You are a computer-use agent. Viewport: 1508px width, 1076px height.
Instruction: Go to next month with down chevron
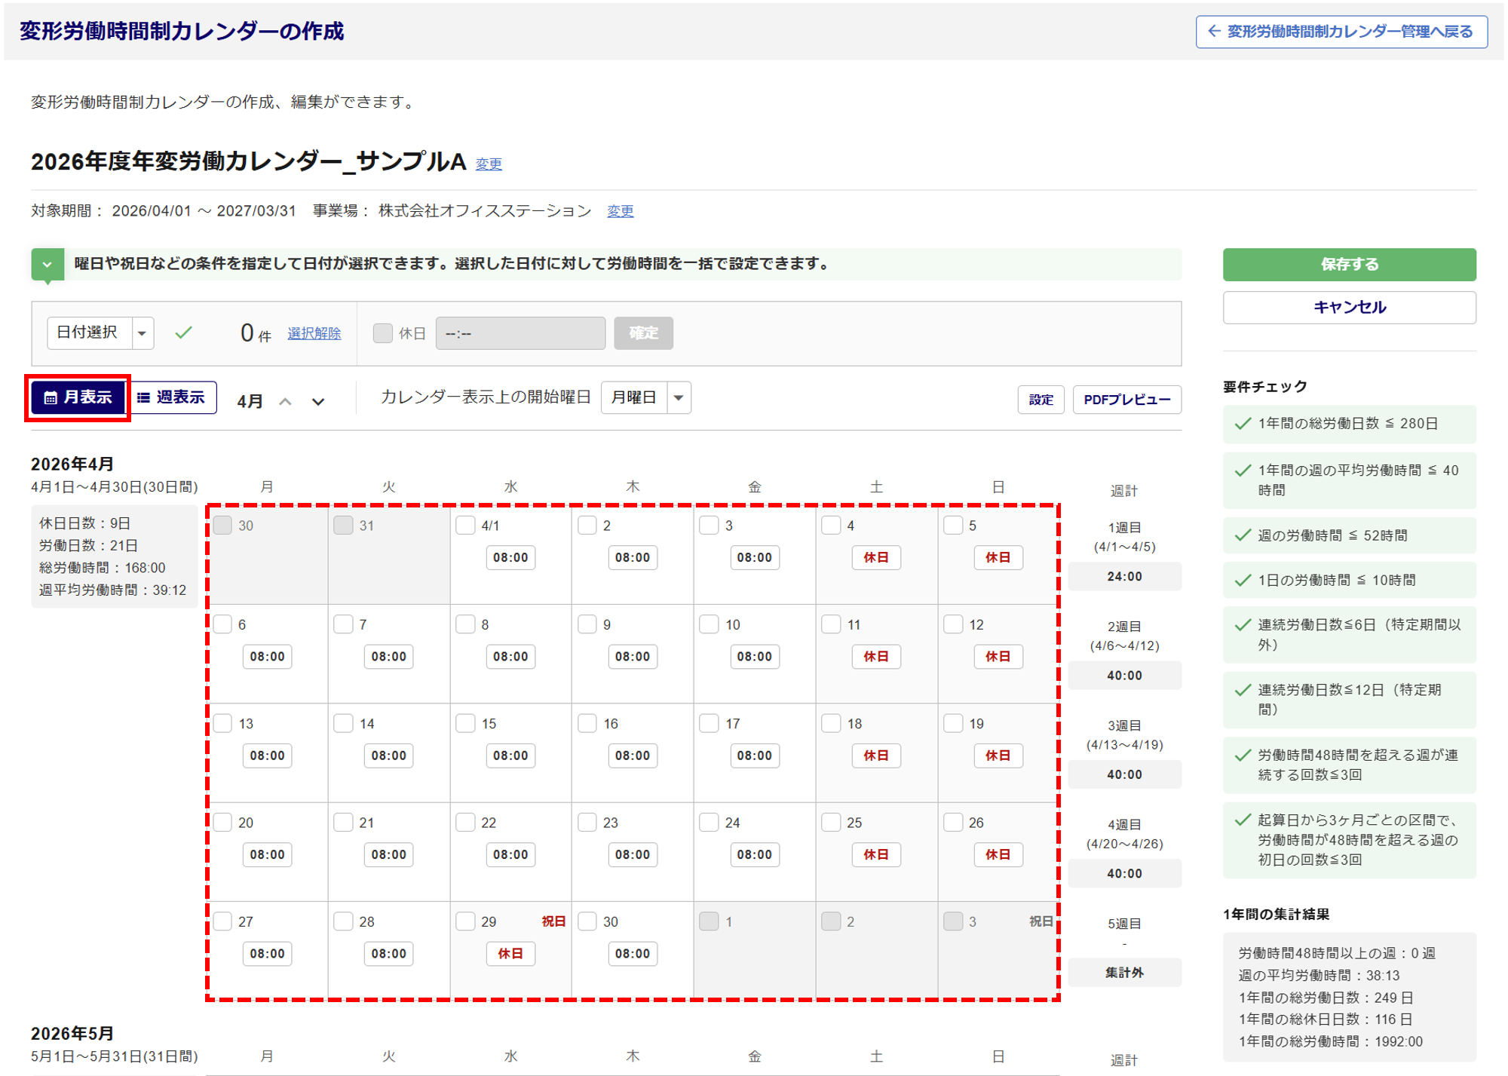318,402
